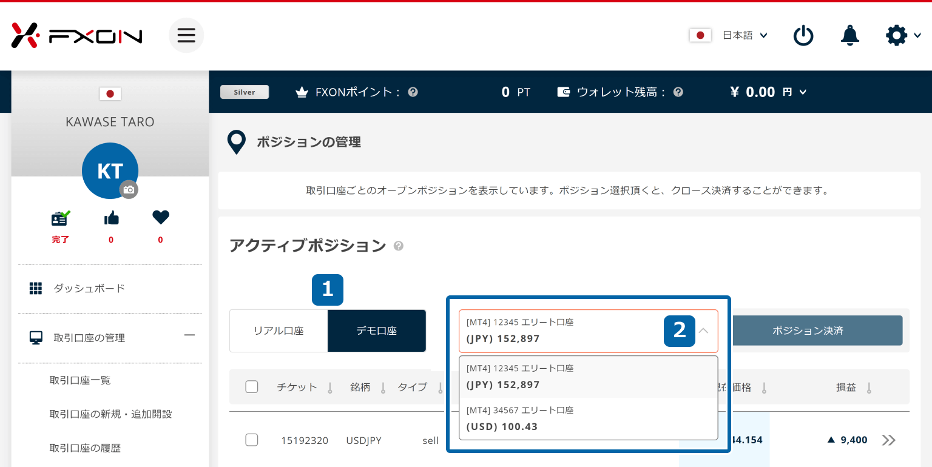
Task: Click the 取引口座の管理 monitor icon
Action: (36, 338)
